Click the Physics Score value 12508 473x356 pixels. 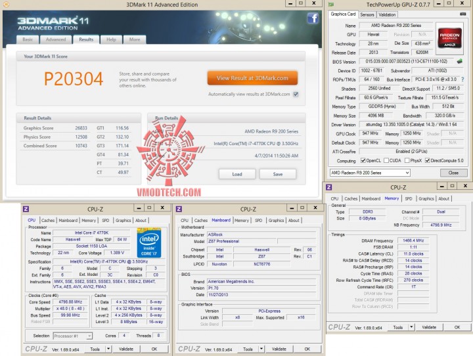pyautogui.click(x=81, y=137)
